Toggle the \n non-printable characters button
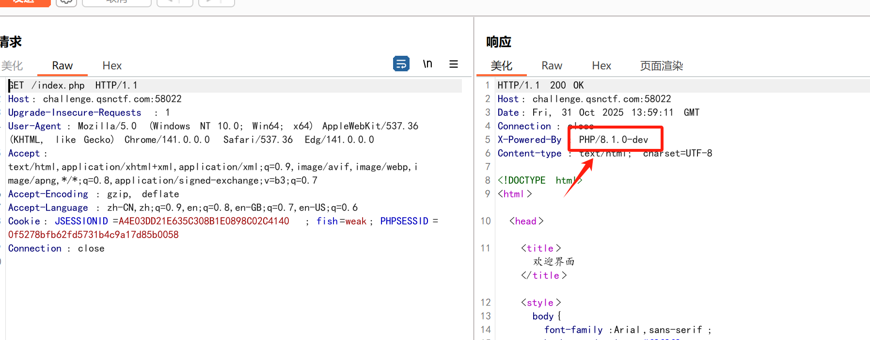The image size is (870, 340). pos(427,64)
